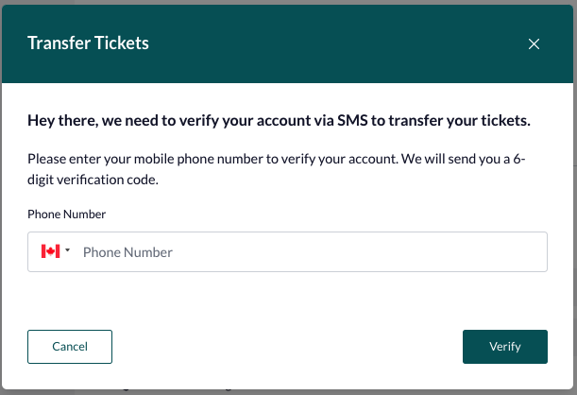Click the right end of phone input box
This screenshot has width=577, height=395.
[530, 251]
